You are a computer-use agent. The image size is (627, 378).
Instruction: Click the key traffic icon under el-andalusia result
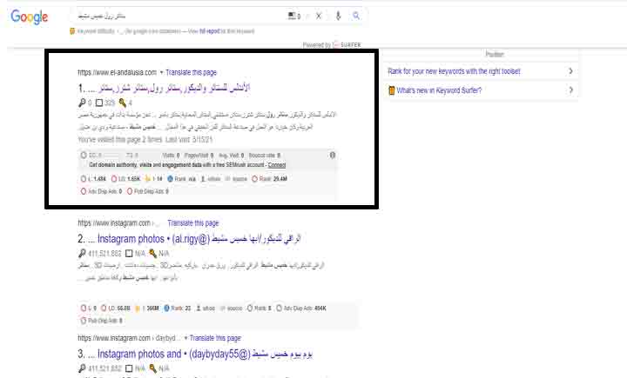81,103
